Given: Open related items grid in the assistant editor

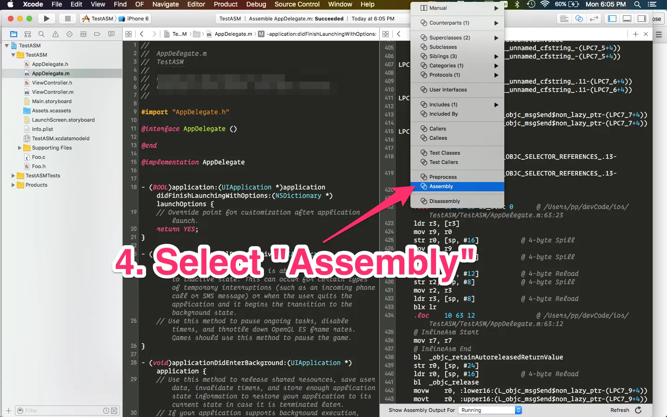Looking at the screenshot, I should coord(385,34).
